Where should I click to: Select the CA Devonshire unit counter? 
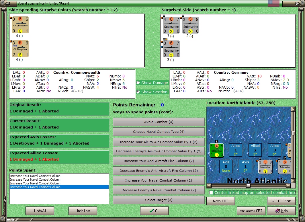(20, 25)
